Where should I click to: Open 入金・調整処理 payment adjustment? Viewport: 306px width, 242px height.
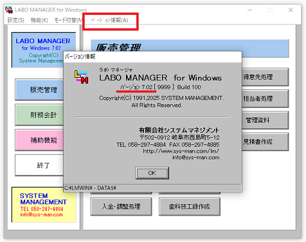pos(121,207)
